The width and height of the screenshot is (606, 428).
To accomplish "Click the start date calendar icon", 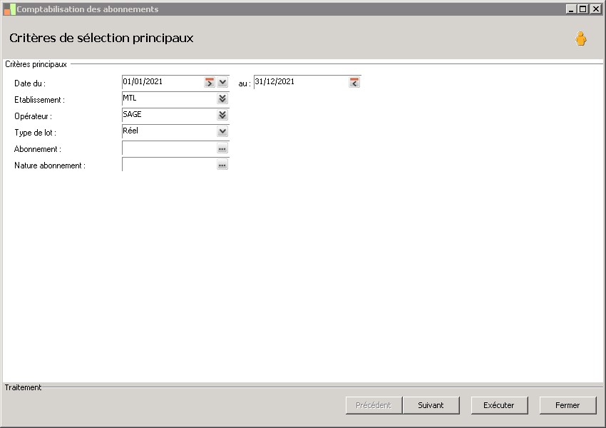I will coord(209,82).
